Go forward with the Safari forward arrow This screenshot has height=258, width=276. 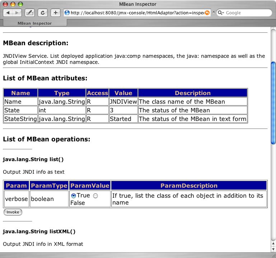17,13
